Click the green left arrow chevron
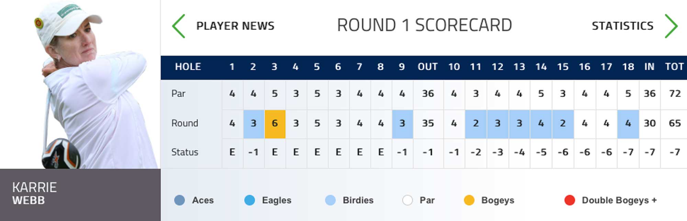Viewport: 687px width, 221px height. [179, 26]
